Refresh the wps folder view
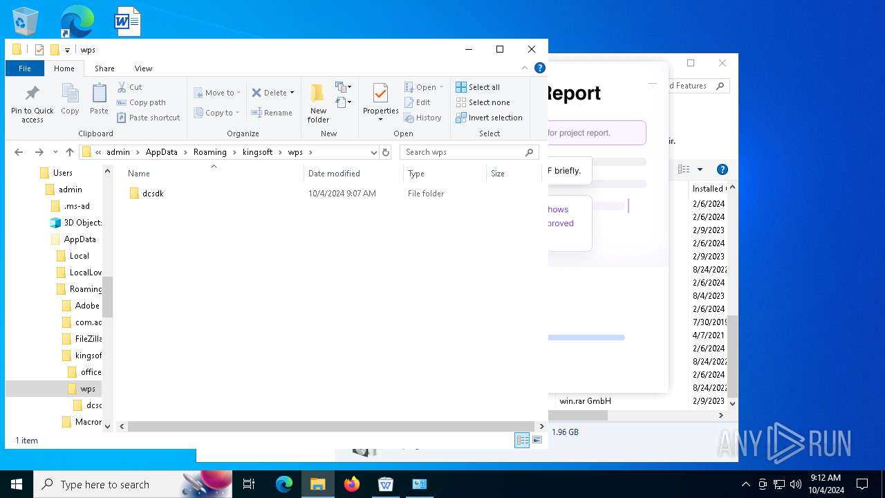This screenshot has height=498, width=885. point(386,152)
